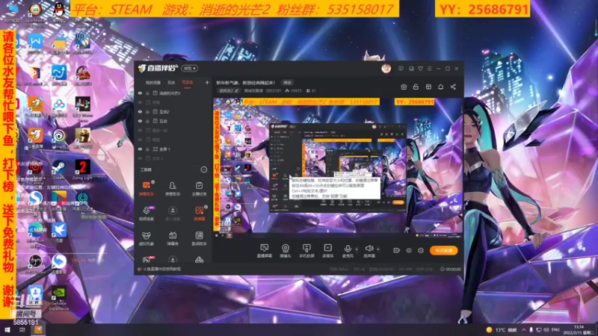Image resolution: width=598 pixels, height=336 pixels.
Task: Open the 弹幕助手 tool in toolbox
Action: click(146, 188)
